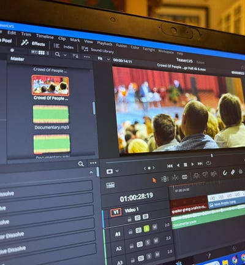This screenshot has height=265, width=245.
Task: Select the Trim Edit Mode tool
Action: pos(165,179)
